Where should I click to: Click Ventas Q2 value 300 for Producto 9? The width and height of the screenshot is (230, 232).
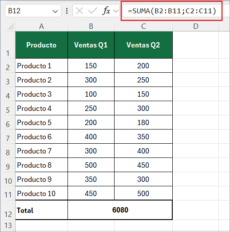click(143, 179)
